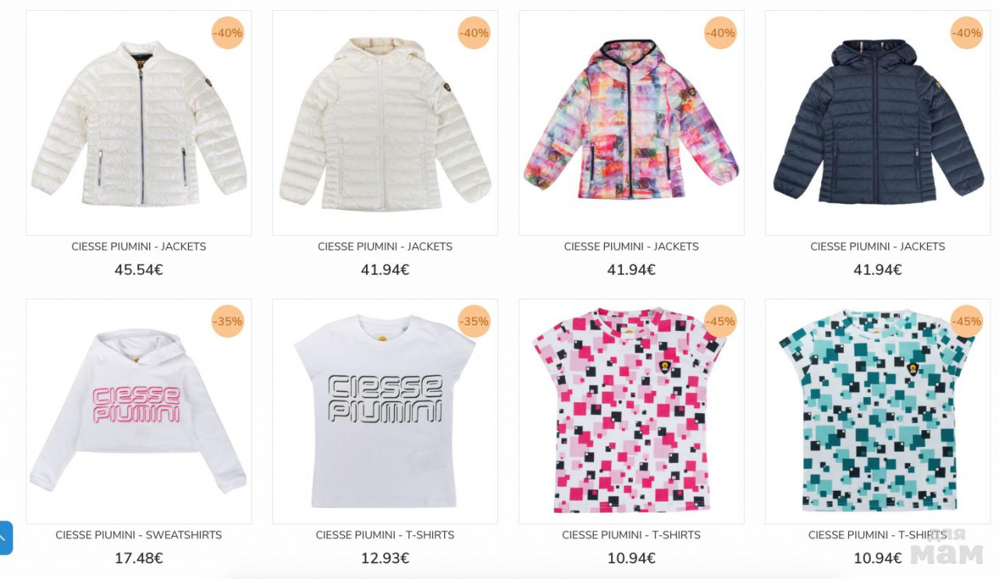Open the white zip jacket product image
This screenshot has height=579, width=999.
tap(139, 123)
